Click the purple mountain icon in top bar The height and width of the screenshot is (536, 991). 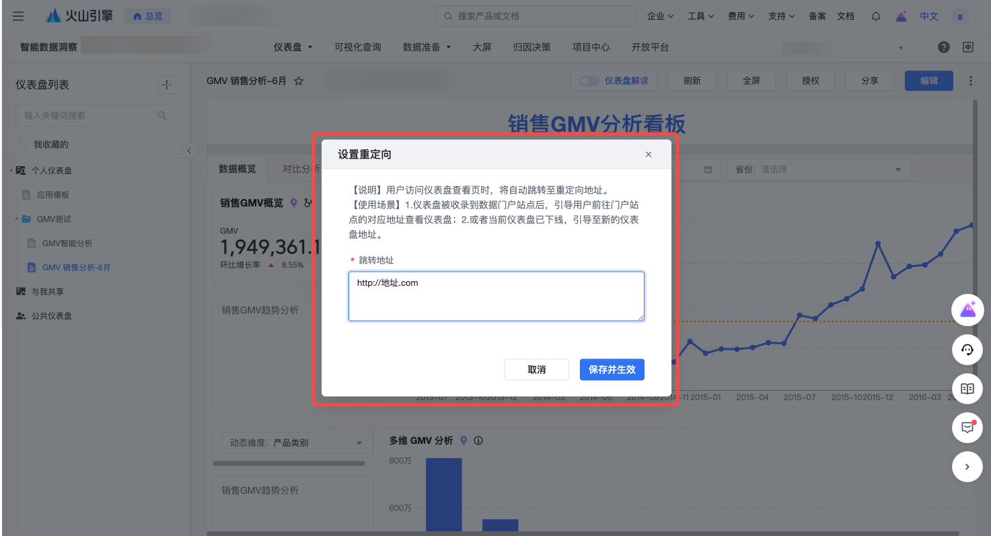click(x=901, y=16)
